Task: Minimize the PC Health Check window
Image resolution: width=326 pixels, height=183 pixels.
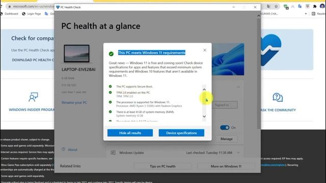Action: point(234,7)
